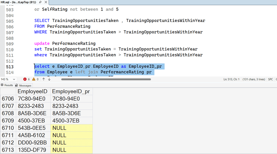
Task: Click FROM PerformanceRating on line 506
Action: coord(62,26)
